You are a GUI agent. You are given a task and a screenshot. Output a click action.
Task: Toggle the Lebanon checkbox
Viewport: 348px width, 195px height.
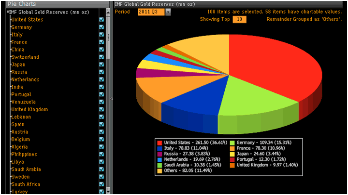click(101, 117)
